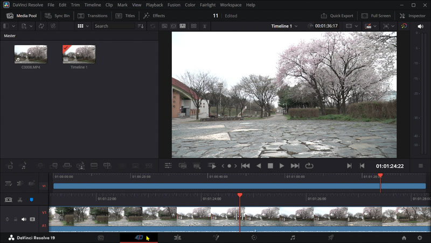Expand the safe area overlay dropdown arrow
Image resolution: width=431 pixels, height=243 pixels.
point(356,26)
